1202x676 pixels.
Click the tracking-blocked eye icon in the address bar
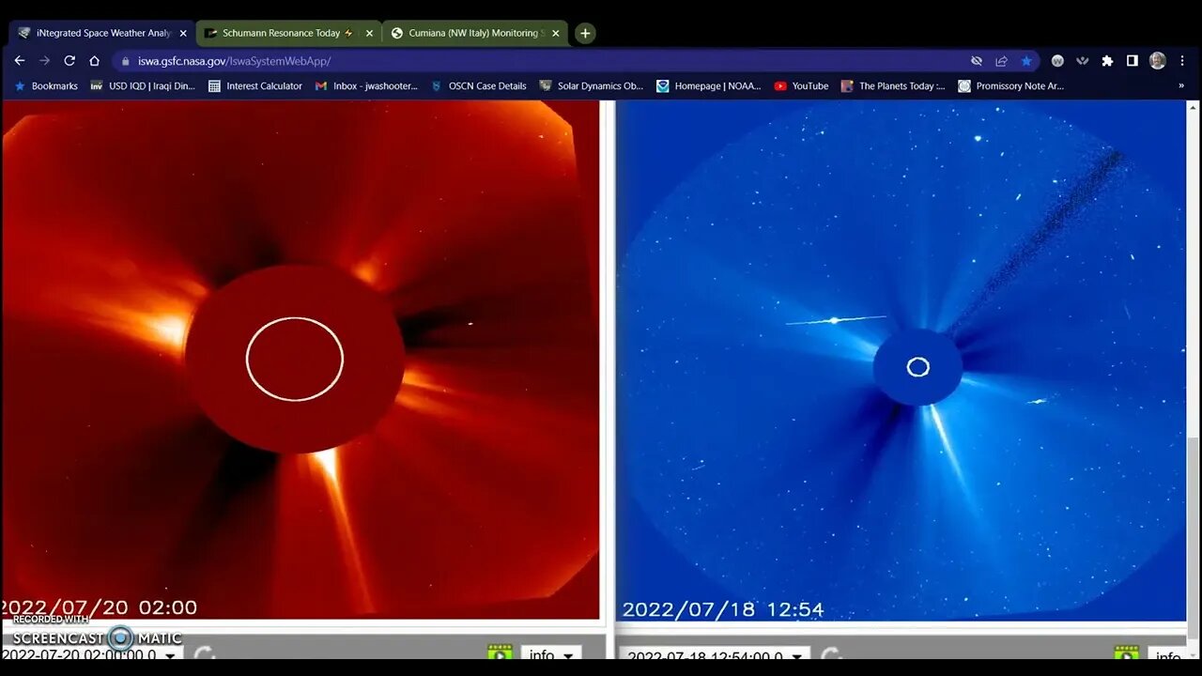[x=977, y=61]
